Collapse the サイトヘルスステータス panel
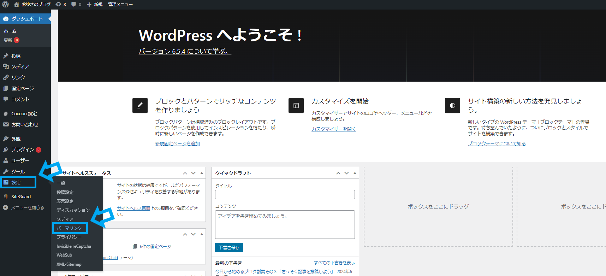Viewport: 606px width, 276px height. click(202, 173)
